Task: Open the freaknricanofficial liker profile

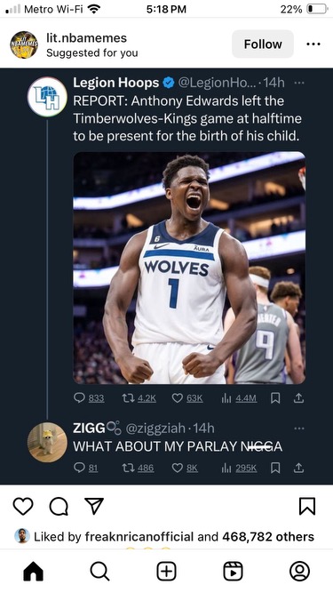Action: (139, 537)
